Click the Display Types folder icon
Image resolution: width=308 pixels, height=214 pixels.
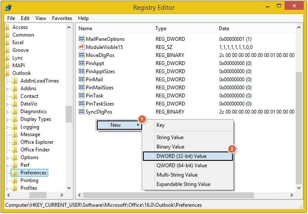[x=15, y=119]
